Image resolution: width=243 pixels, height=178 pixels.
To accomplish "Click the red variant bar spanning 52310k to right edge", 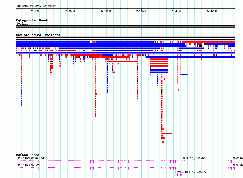I will 209,42.
